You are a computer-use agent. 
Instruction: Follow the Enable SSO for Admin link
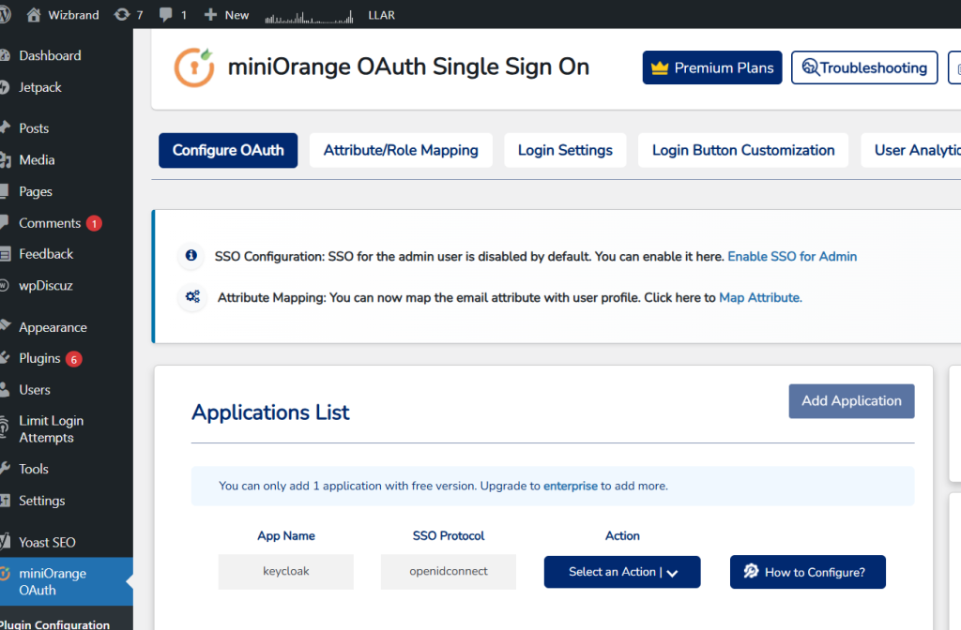(792, 256)
